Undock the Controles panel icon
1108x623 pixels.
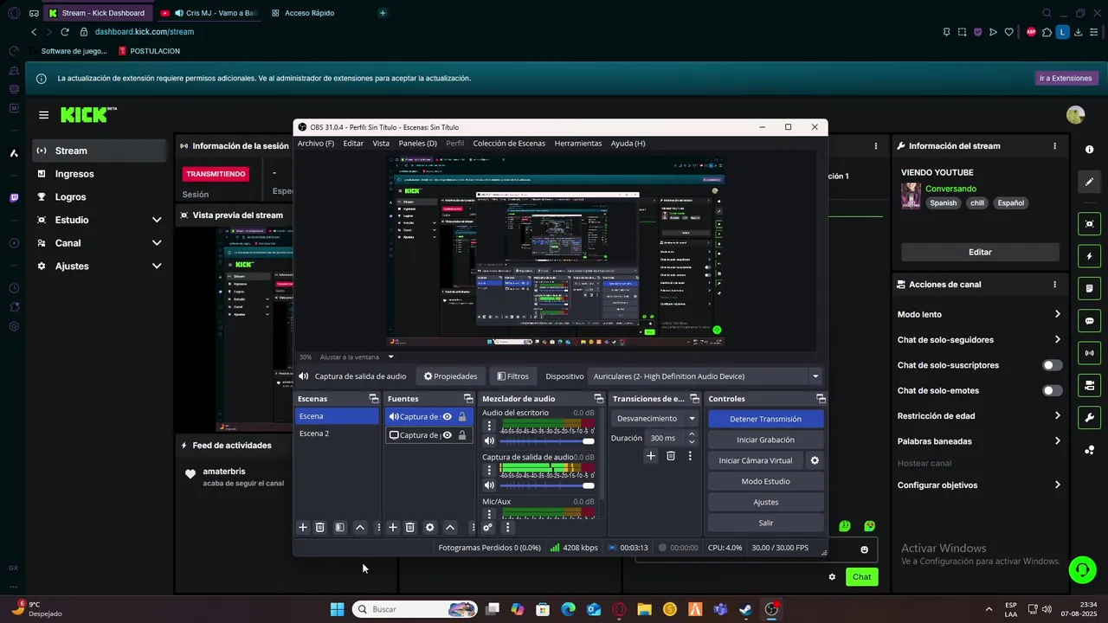coord(819,399)
